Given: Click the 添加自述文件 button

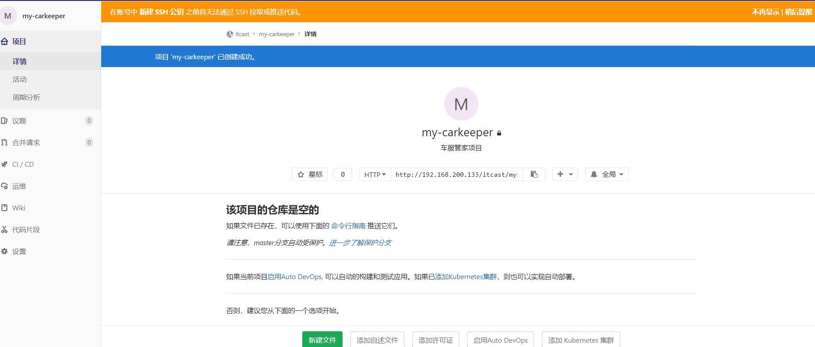Looking at the screenshot, I should 377,340.
